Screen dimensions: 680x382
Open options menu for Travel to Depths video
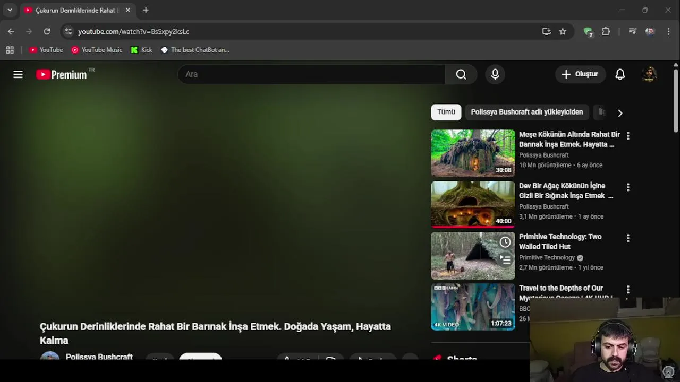point(628,290)
